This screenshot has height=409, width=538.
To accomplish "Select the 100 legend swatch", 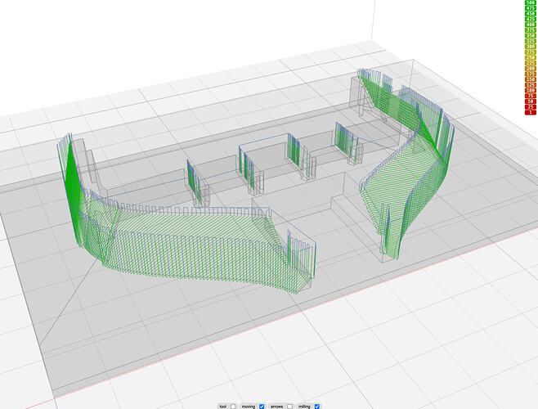I will 530,89.
